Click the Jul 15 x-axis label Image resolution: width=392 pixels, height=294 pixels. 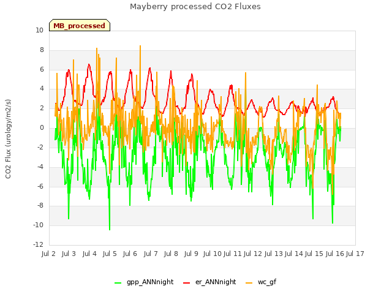pos(314,254)
